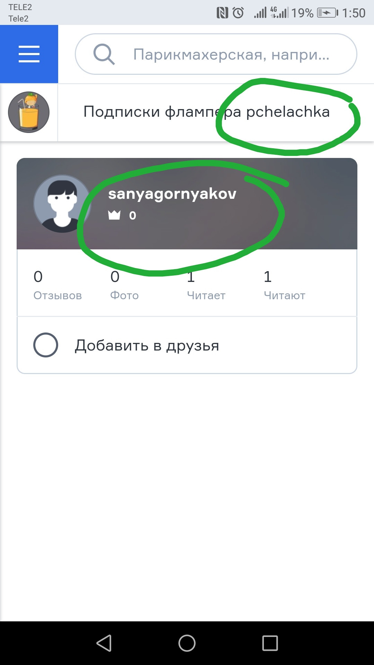
Task: View the 0 Фото stat
Action: pyautogui.click(x=124, y=285)
